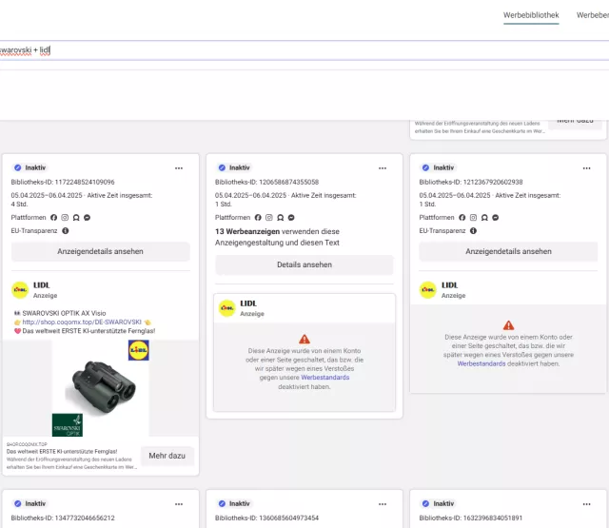Viewport: 609px width, 528px height.
Task: Open three-dot menu of ad 1206586874355058
Action: [x=383, y=167]
